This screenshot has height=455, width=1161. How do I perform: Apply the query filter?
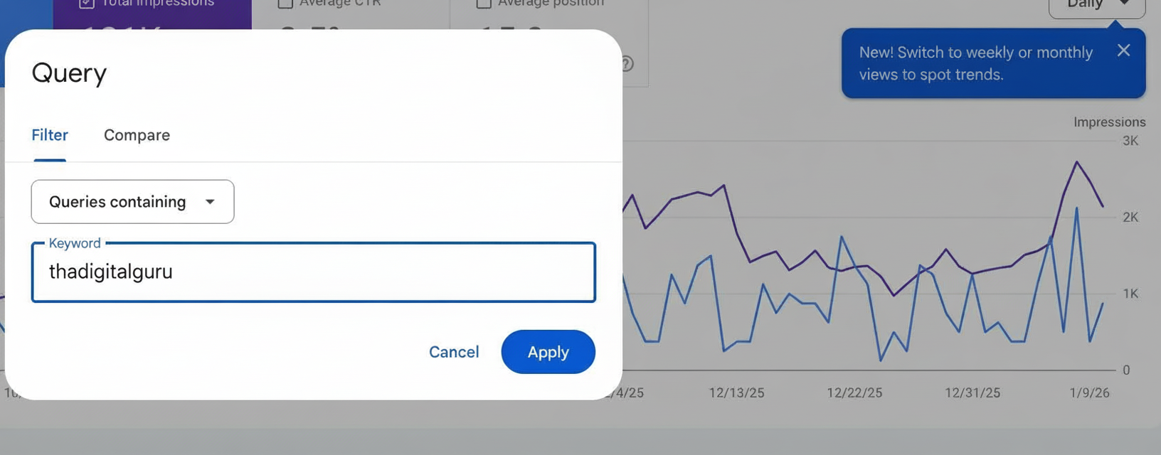click(548, 351)
